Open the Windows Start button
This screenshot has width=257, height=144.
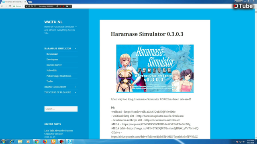tap(3, 142)
